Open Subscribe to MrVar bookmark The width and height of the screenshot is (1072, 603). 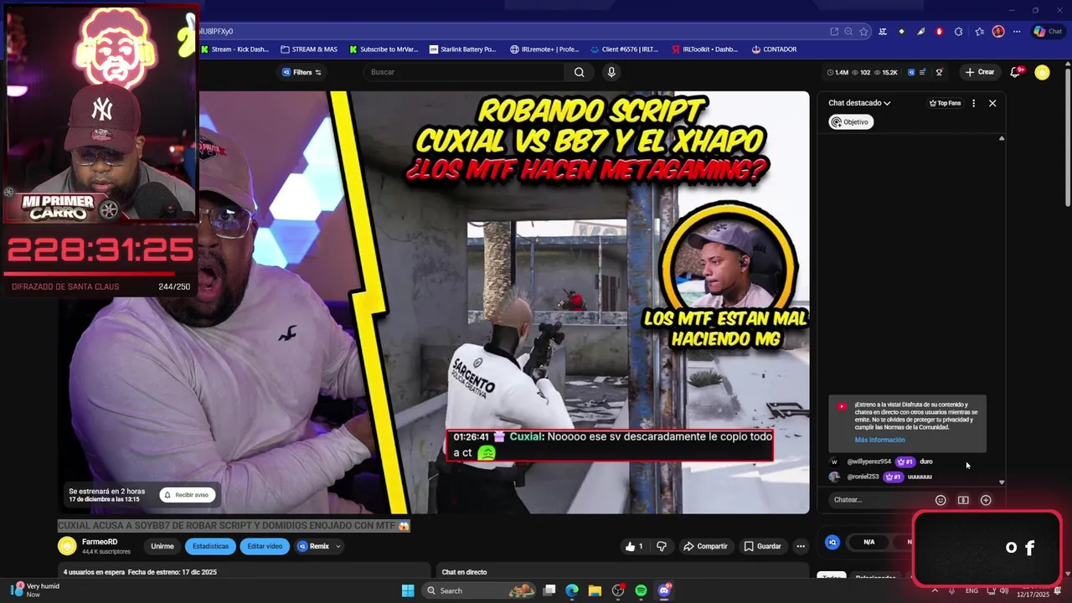click(384, 49)
